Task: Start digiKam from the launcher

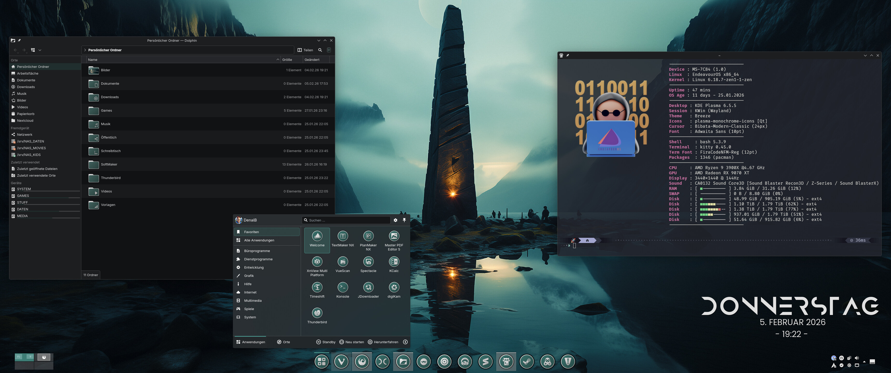Action: (394, 288)
